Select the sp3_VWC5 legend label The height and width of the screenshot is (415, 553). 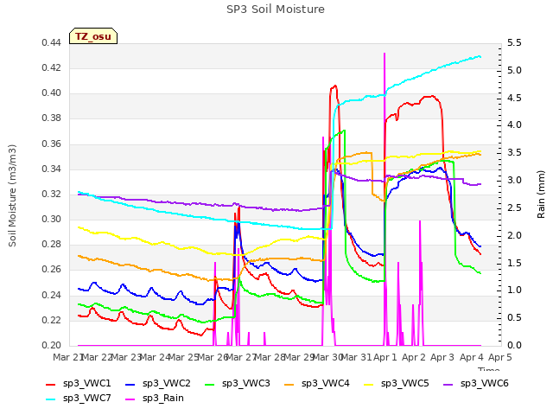(405, 383)
